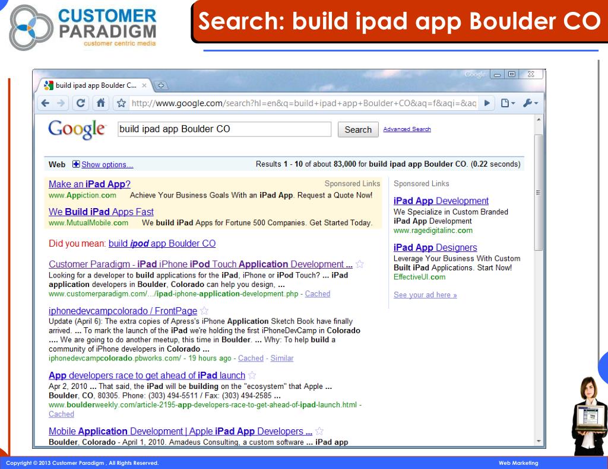Click the Google search input field
The image size is (608, 469).
[x=224, y=129]
